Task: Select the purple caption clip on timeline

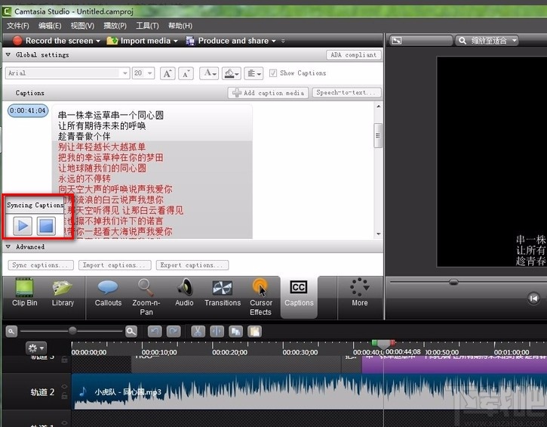Action: 454,365
